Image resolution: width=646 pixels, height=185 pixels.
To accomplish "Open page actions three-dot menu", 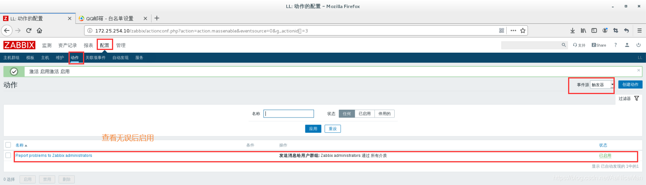I will click(513, 30).
